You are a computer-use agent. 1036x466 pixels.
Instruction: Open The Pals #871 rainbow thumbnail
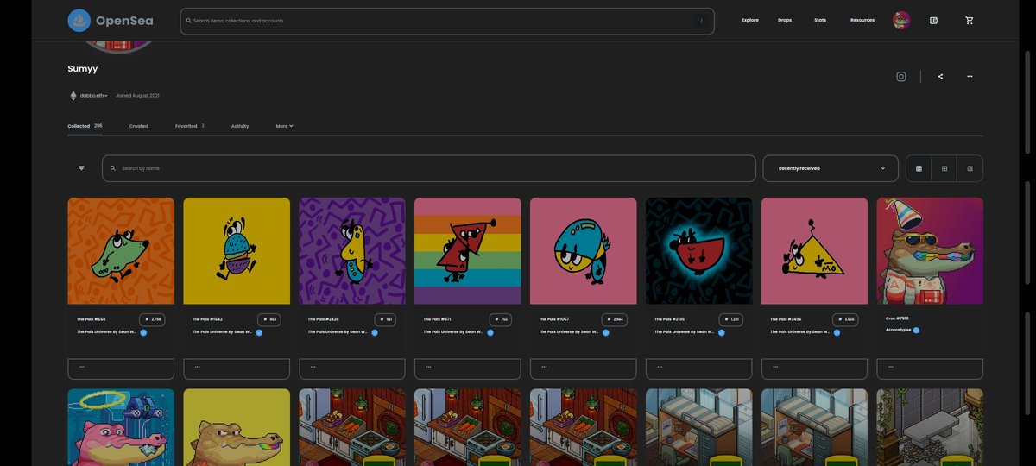point(468,250)
